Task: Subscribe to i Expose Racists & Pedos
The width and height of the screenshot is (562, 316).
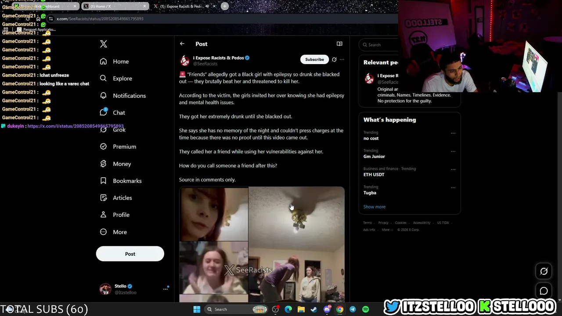Action: [x=314, y=59]
